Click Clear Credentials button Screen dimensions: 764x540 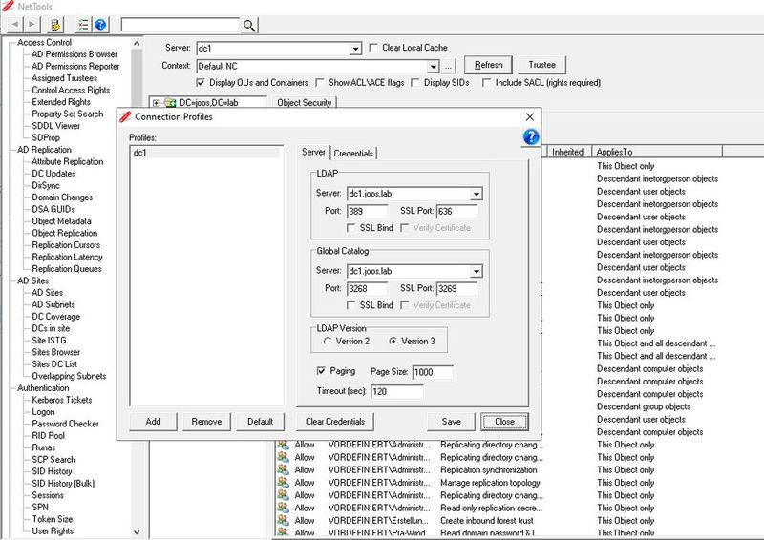coord(335,422)
